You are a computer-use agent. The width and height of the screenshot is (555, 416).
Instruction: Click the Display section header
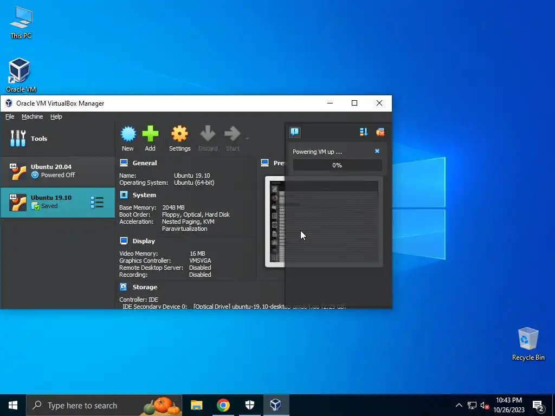tap(144, 241)
